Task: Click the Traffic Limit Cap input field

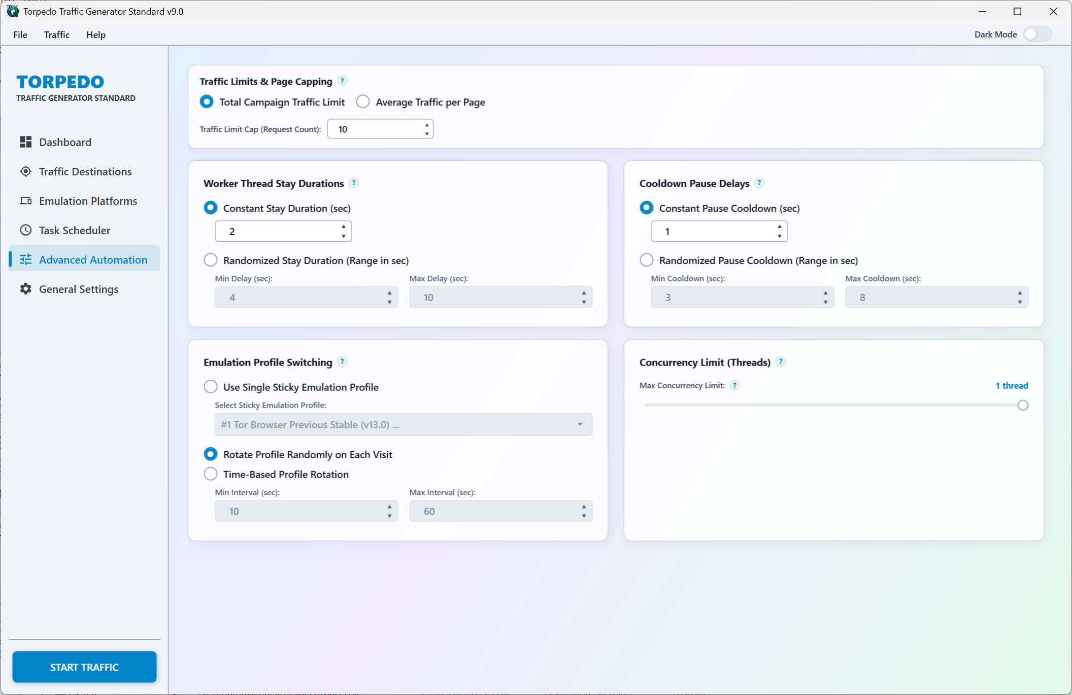Action: (380, 129)
